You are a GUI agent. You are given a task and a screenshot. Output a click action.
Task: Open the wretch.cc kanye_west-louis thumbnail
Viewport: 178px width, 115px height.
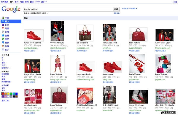point(109,33)
